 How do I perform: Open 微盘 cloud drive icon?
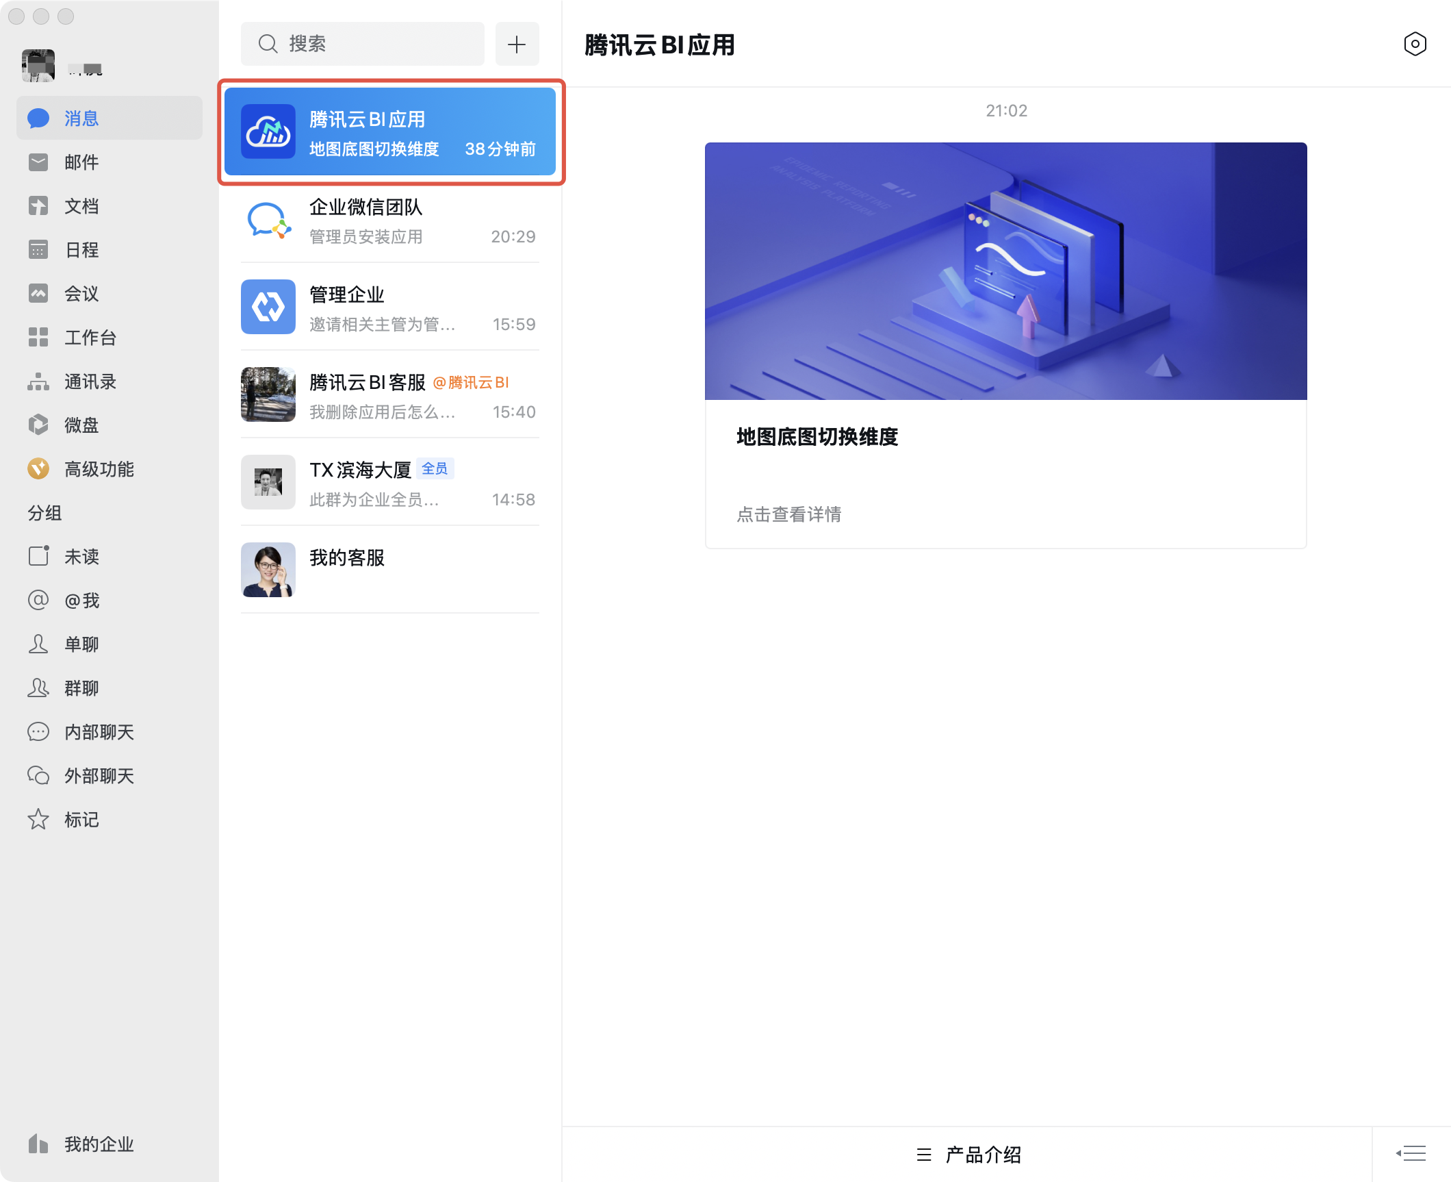tap(38, 425)
